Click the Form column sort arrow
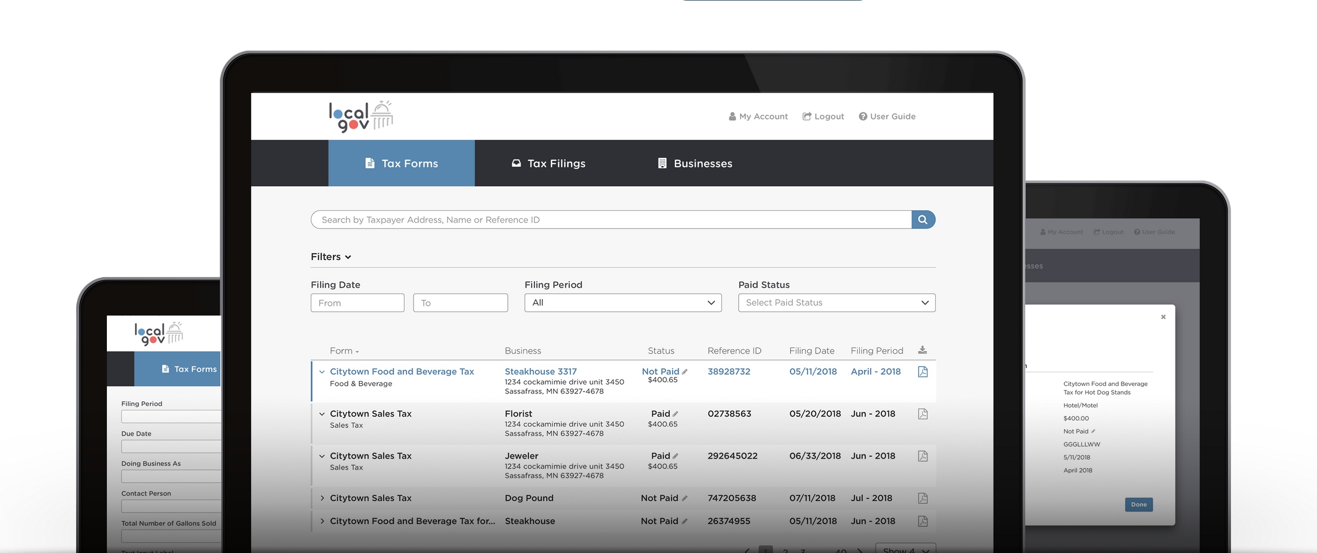Viewport: 1317px width, 553px height. coord(357,351)
